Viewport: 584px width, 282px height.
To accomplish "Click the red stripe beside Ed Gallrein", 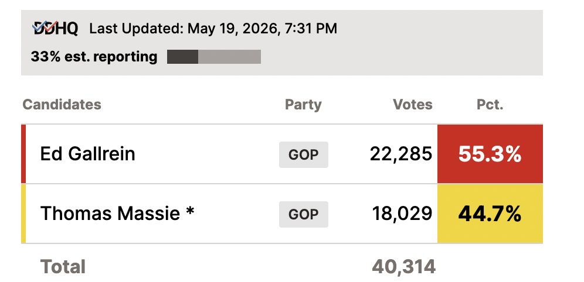I will point(23,154).
